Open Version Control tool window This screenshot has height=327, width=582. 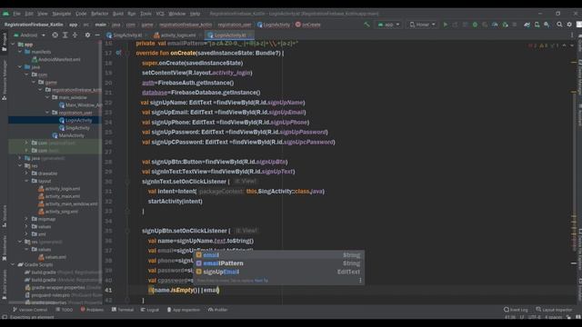[x=30, y=310]
